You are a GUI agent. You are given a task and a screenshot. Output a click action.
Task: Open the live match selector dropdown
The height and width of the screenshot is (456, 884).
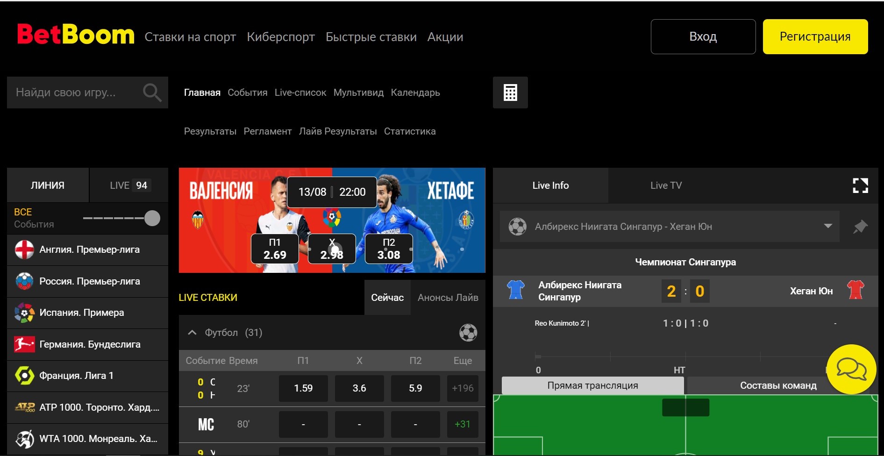point(670,227)
